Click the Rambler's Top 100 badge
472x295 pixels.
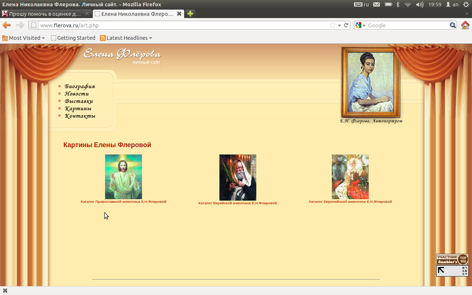pyautogui.click(x=452, y=259)
